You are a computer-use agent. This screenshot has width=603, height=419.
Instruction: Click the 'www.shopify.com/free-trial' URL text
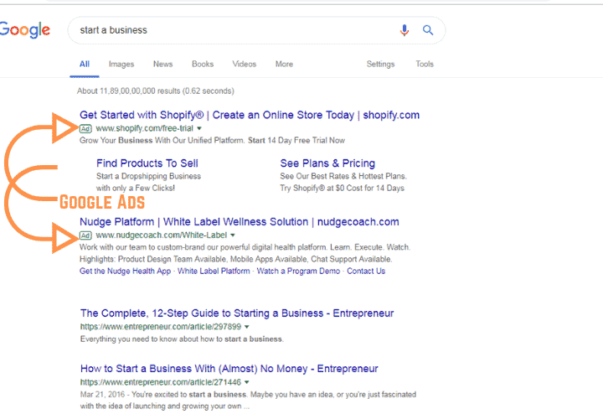(145, 128)
